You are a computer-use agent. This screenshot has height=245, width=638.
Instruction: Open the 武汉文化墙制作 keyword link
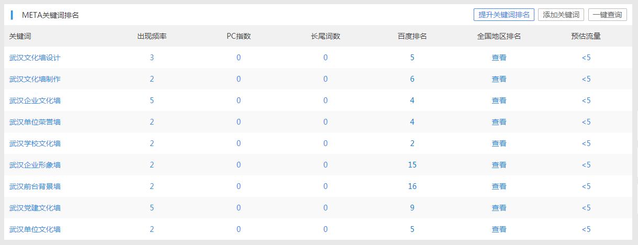click(x=35, y=79)
